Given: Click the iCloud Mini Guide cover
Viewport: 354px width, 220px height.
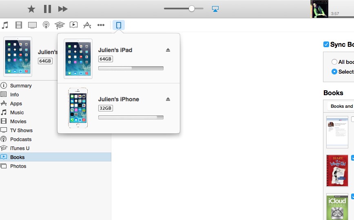Looking at the screenshot, I should 337,207.
